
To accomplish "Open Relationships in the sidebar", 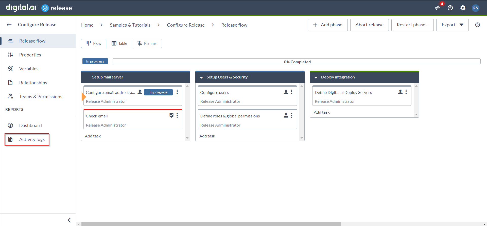I will point(38,83).
